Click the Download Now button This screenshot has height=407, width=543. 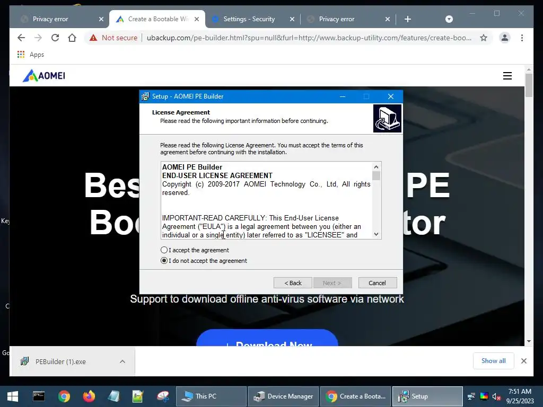pyautogui.click(x=267, y=338)
